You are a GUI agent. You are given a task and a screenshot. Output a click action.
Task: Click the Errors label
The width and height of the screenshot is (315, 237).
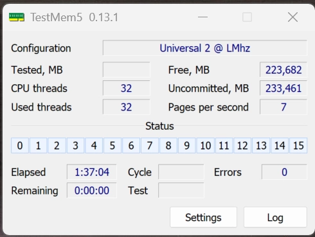pyautogui.click(x=228, y=172)
